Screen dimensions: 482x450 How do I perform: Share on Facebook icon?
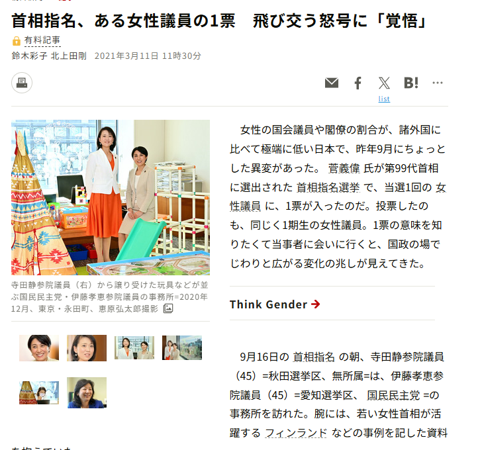click(358, 83)
